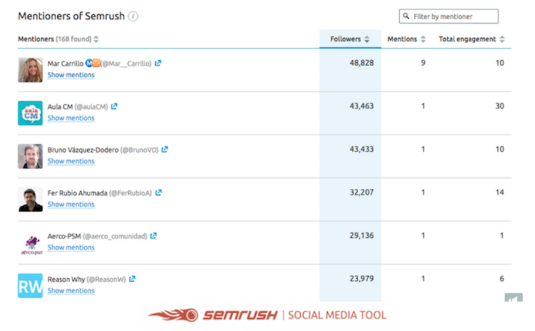The height and width of the screenshot is (331, 535).
Task: Click Fer Rubio Ahumada's profile photo
Action: [x=30, y=200]
